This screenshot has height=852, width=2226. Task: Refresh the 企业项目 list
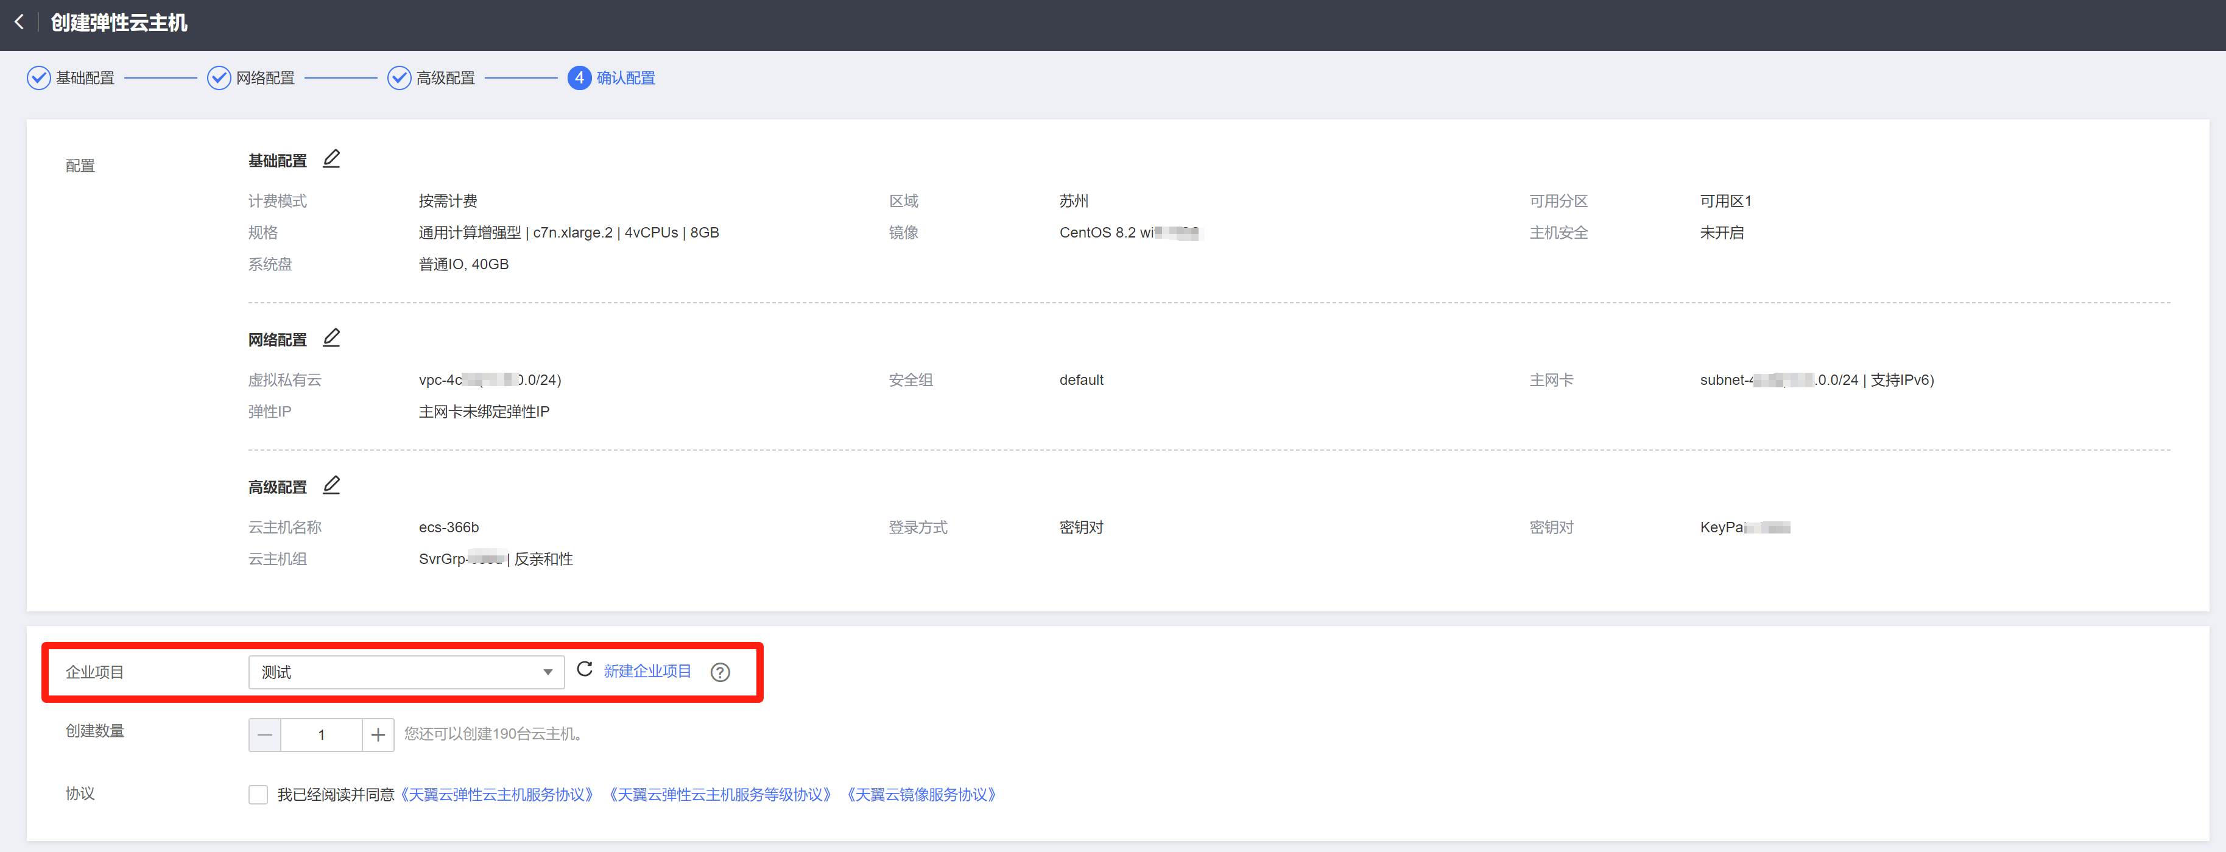pyautogui.click(x=584, y=670)
